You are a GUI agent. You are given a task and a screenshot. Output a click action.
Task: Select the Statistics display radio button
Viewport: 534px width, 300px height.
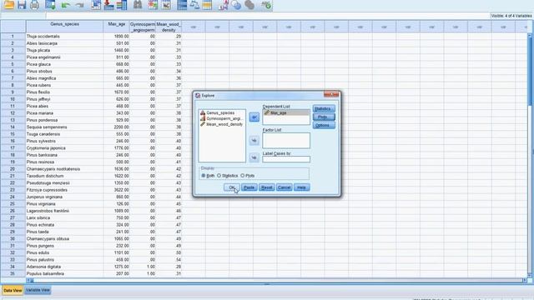(x=219, y=176)
